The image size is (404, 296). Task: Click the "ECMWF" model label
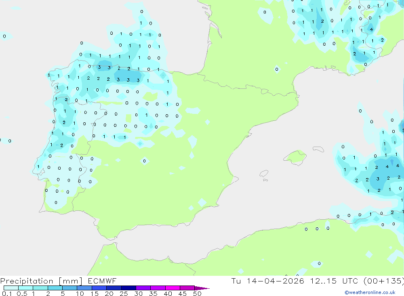click(x=102, y=281)
